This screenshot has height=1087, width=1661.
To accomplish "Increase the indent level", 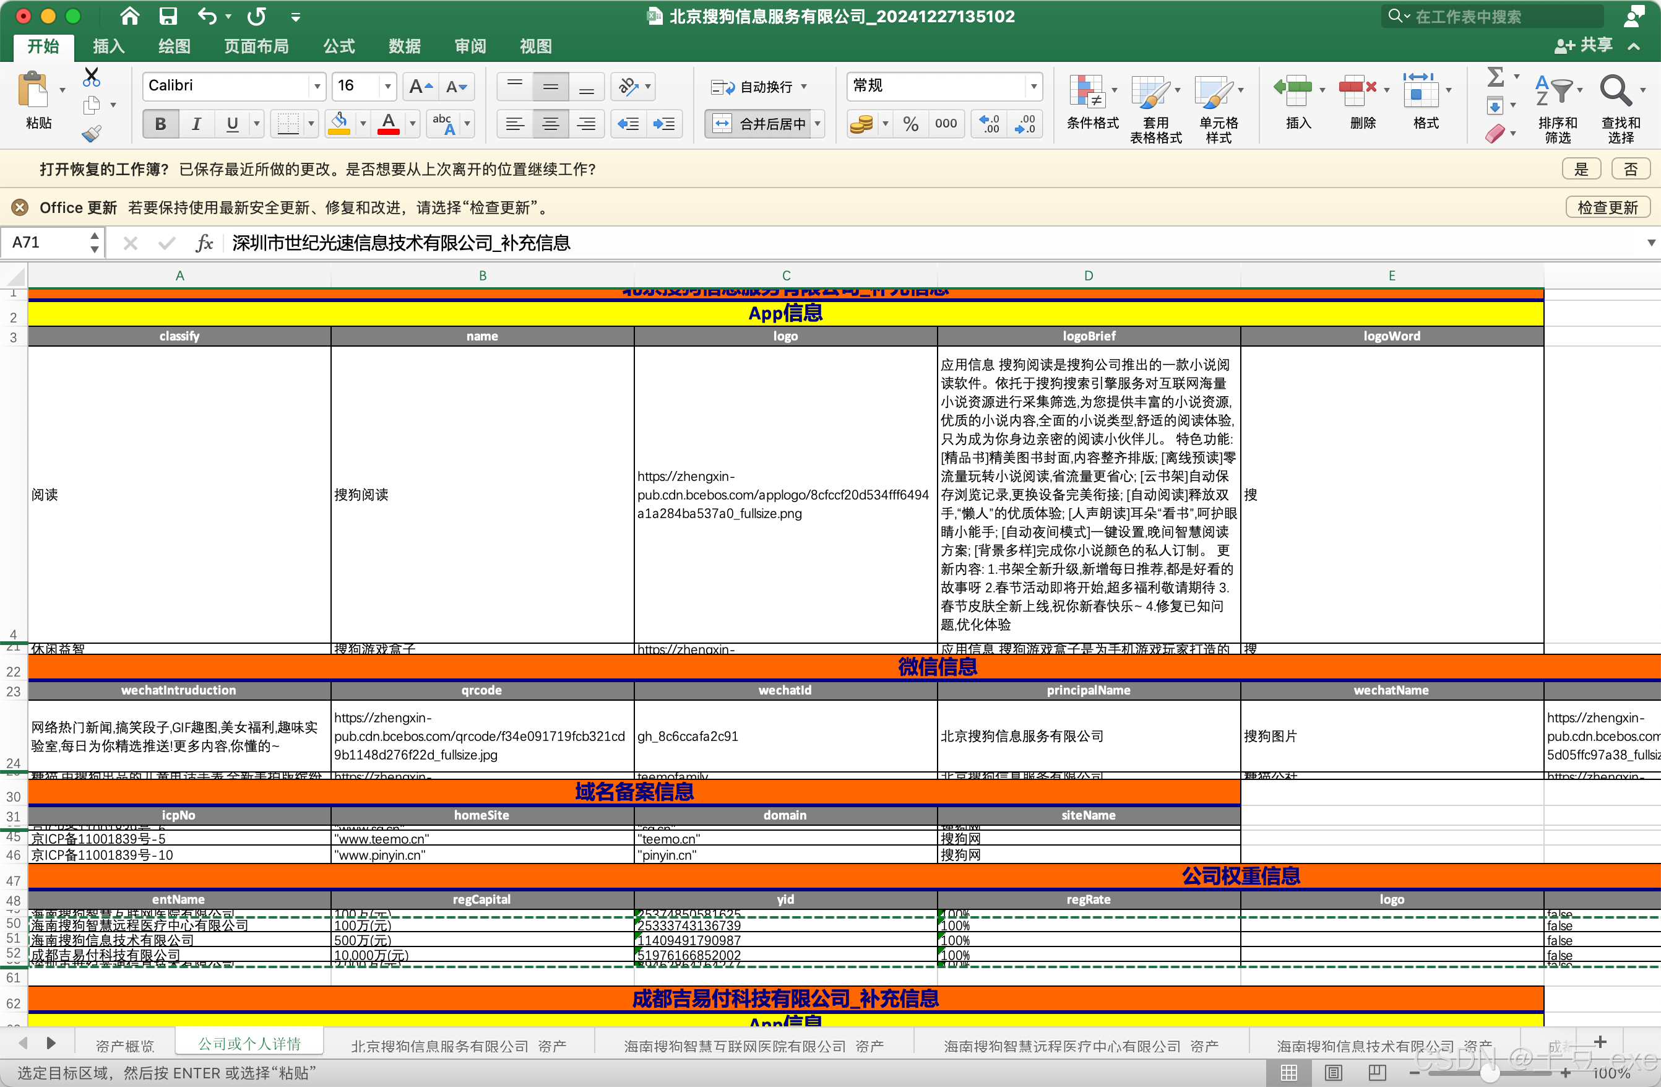I will [x=665, y=124].
